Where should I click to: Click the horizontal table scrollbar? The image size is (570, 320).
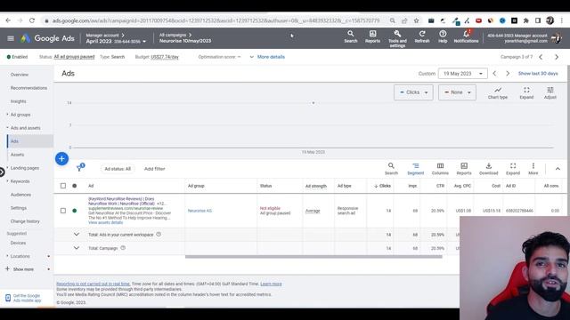(313, 257)
